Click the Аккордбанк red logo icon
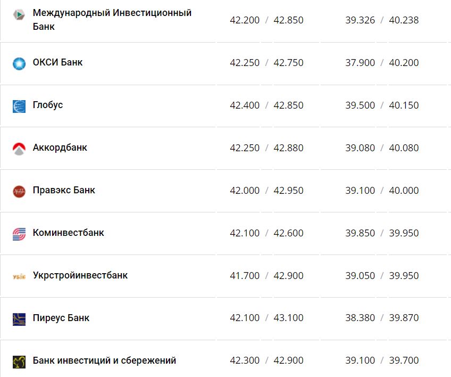This screenshot has width=451, height=377. (19, 149)
